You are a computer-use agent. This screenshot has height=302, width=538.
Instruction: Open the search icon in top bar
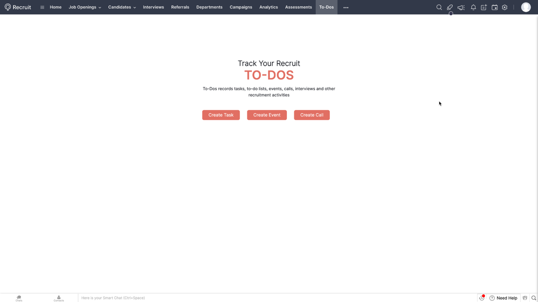[439, 7]
